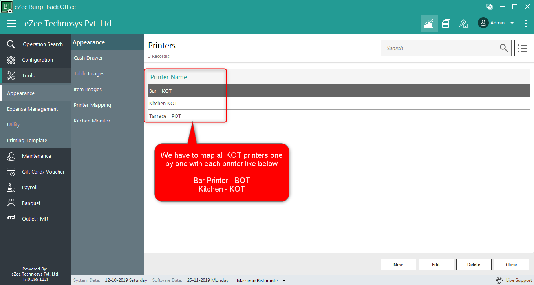This screenshot has height=285, width=534.
Task: Toggle the list view icon button
Action: point(522,48)
